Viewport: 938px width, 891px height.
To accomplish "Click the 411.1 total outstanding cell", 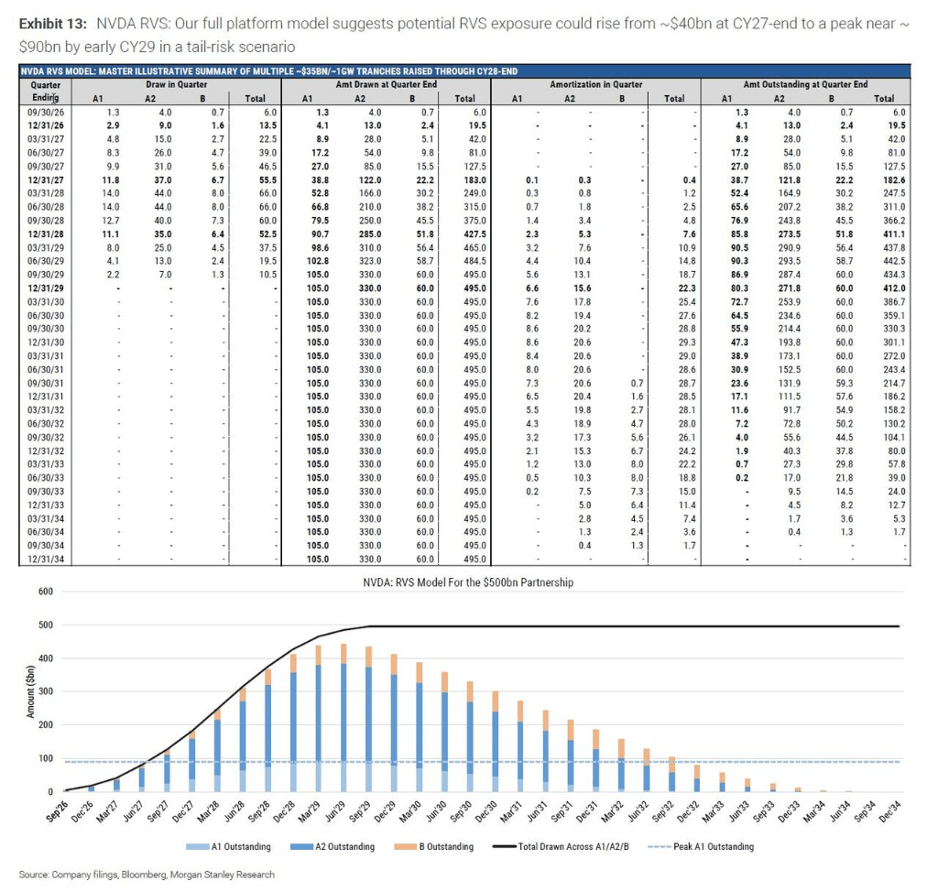I will pyautogui.click(x=894, y=234).
